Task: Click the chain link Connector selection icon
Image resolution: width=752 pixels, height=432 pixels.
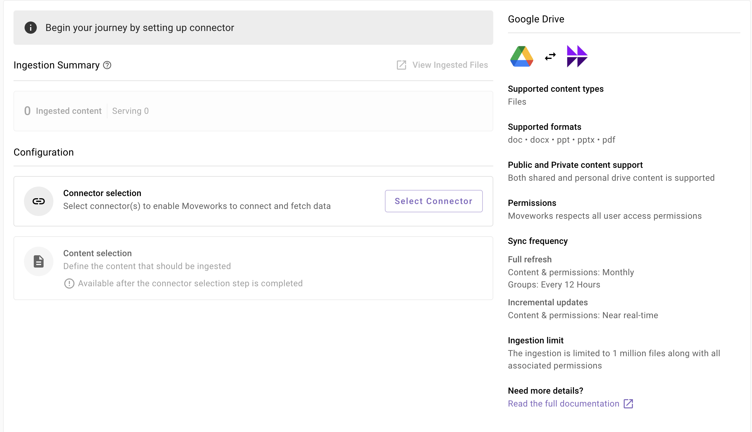Action: pos(39,201)
